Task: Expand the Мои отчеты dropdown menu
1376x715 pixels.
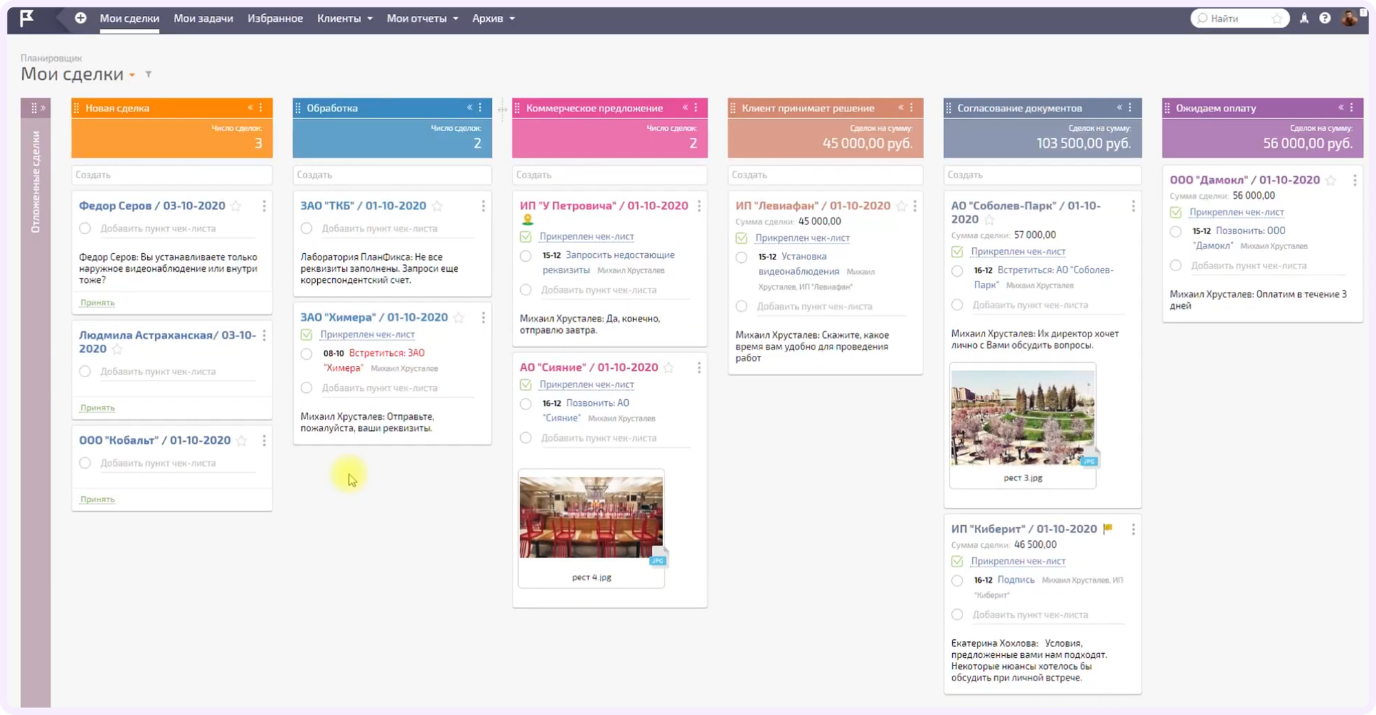Action: [x=422, y=19]
